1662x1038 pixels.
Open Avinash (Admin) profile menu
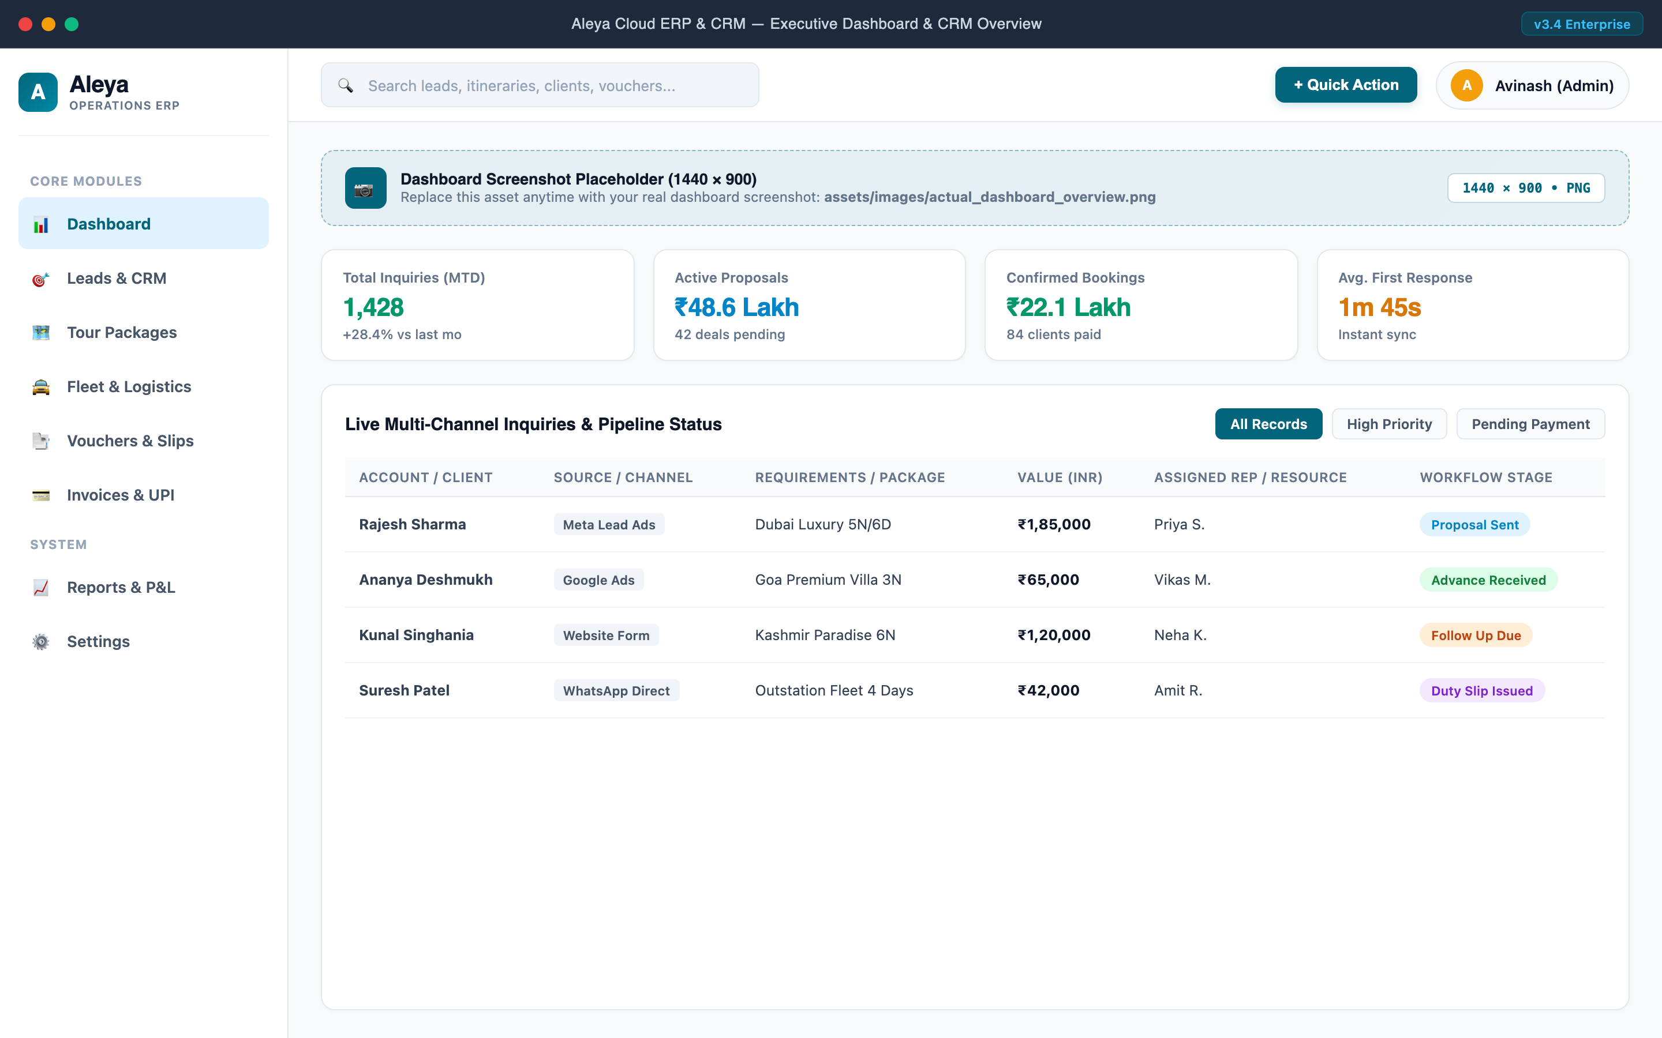(1533, 86)
